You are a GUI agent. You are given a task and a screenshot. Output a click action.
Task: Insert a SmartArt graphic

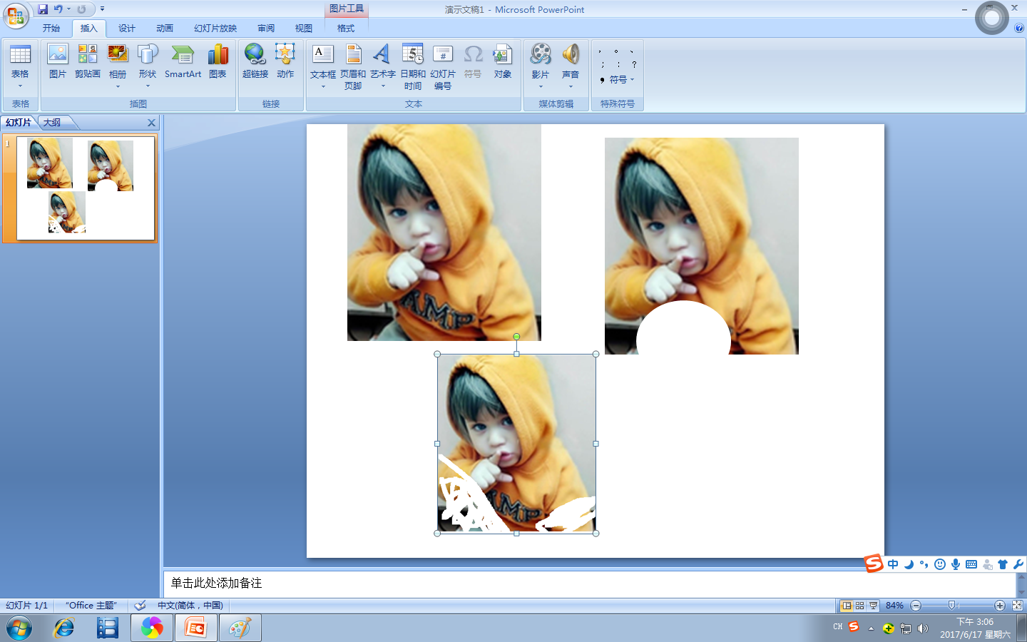183,61
